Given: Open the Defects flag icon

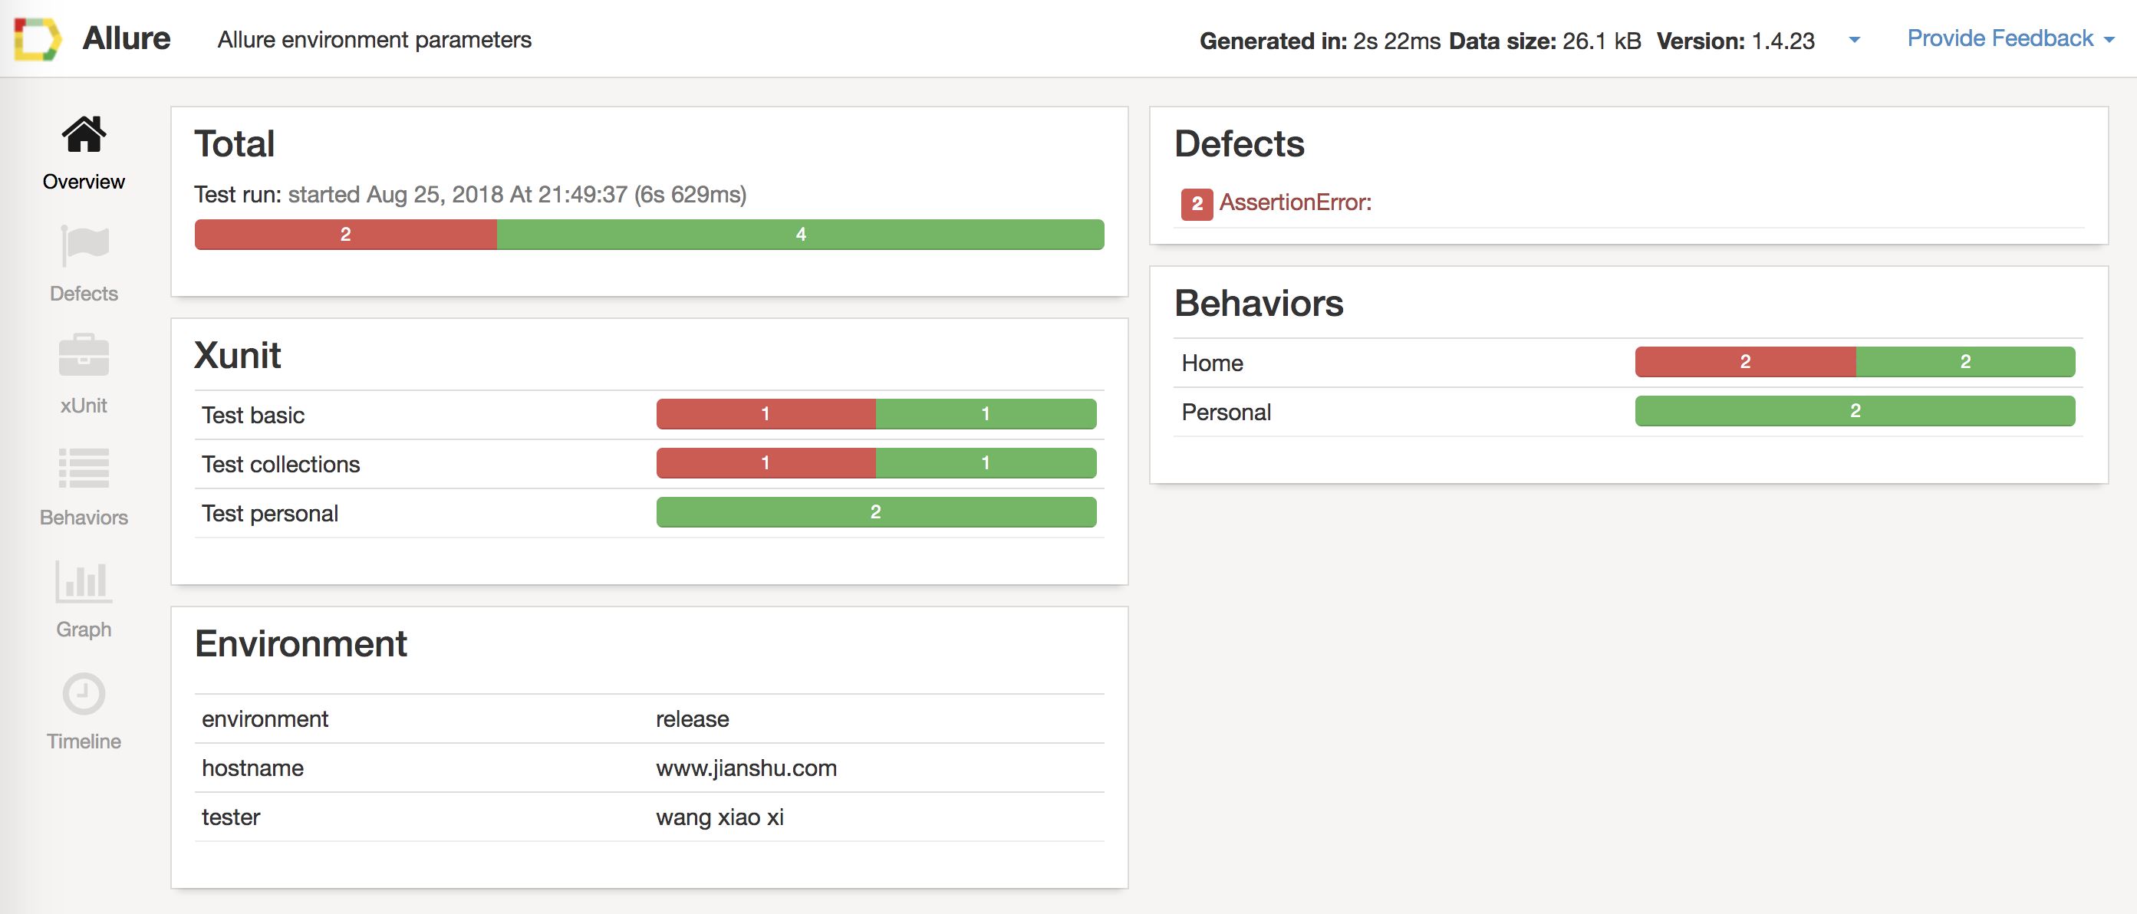Looking at the screenshot, I should [x=84, y=245].
